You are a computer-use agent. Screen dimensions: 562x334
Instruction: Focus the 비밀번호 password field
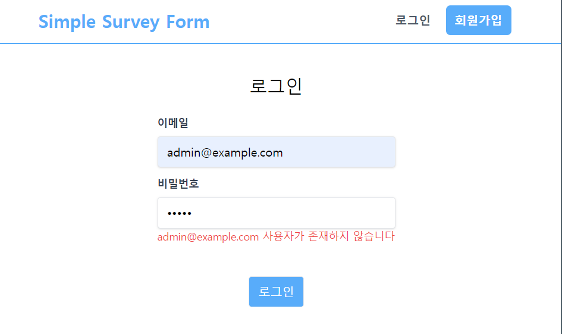(x=276, y=213)
